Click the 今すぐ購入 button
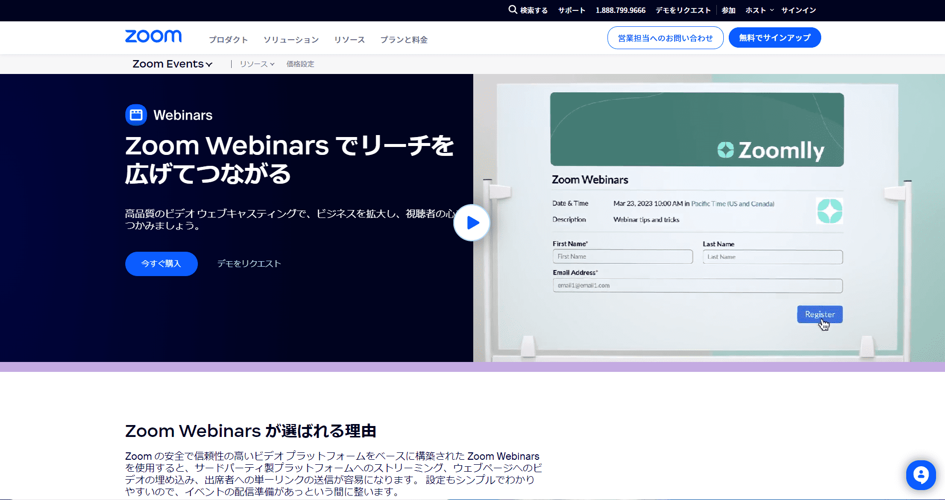This screenshot has height=500, width=945. 161,264
